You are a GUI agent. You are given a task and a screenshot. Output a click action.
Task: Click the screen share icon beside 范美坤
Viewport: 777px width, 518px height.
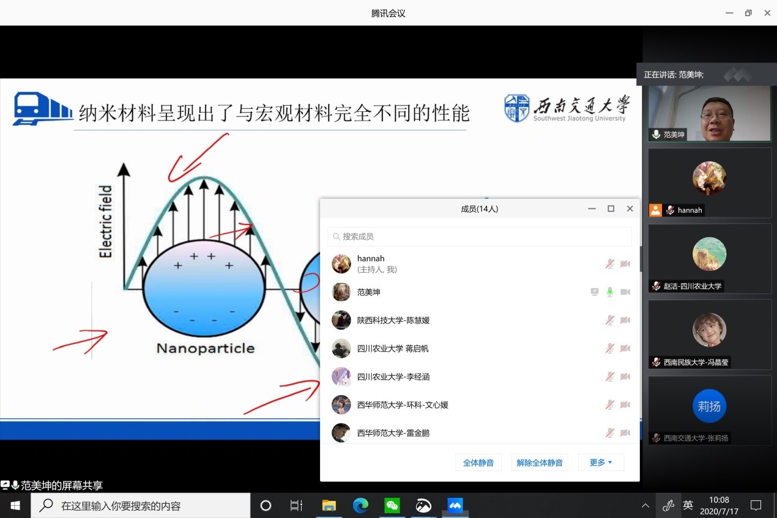pyautogui.click(x=594, y=292)
